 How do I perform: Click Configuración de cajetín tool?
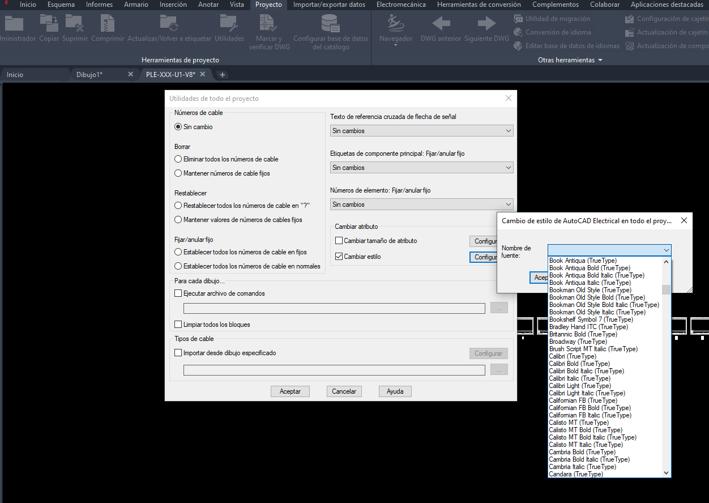[667, 19]
